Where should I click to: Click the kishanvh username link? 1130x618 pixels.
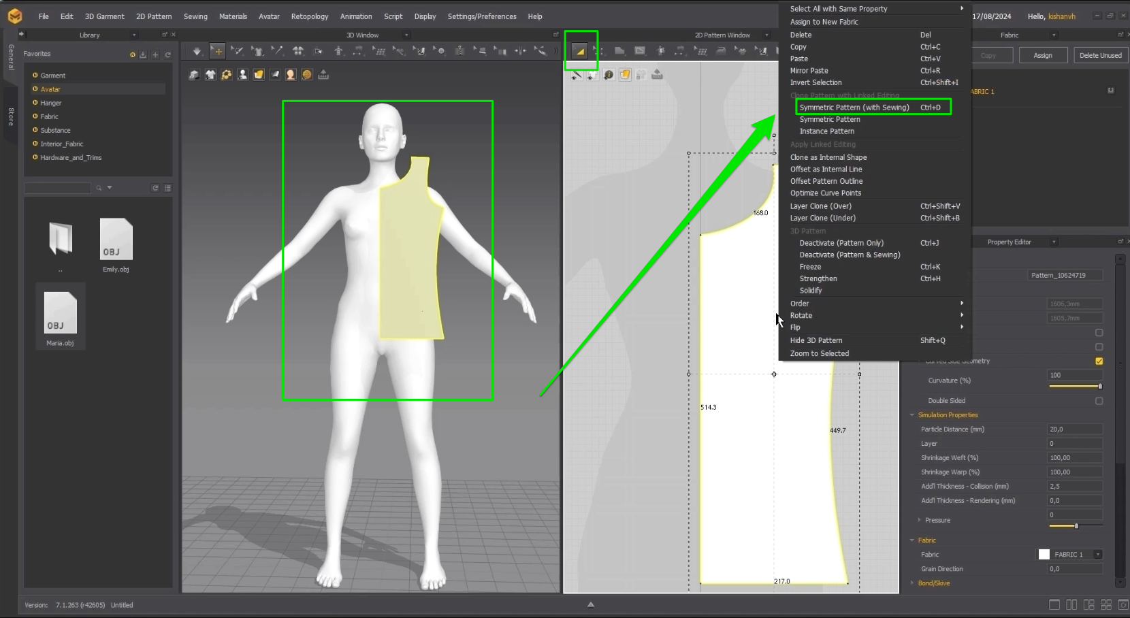point(1061,16)
